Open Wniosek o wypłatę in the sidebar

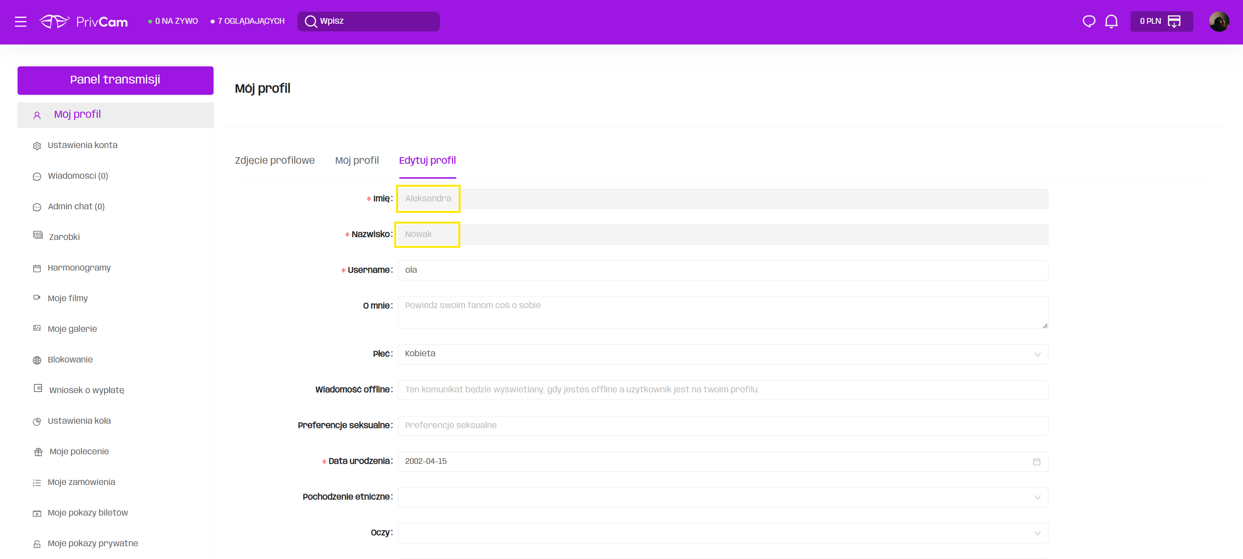[87, 390]
